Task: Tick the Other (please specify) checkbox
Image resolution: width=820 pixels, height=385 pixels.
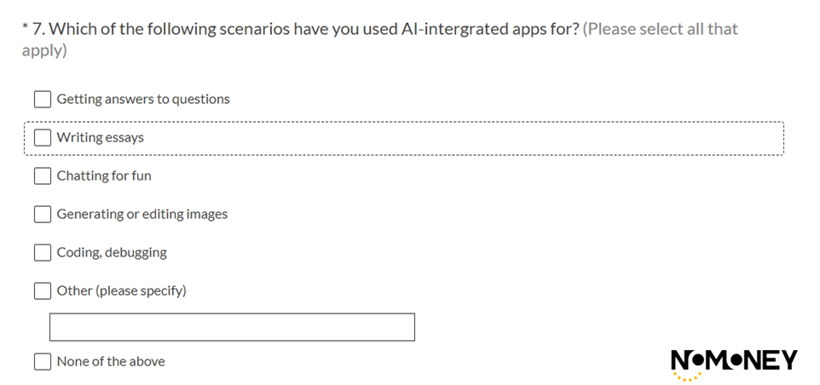Action: tap(43, 291)
